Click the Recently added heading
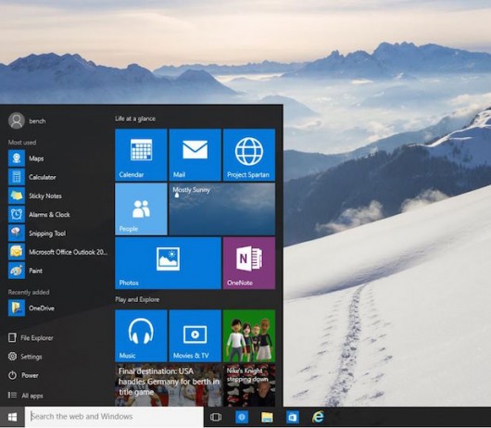The width and height of the screenshot is (491, 428). (29, 292)
